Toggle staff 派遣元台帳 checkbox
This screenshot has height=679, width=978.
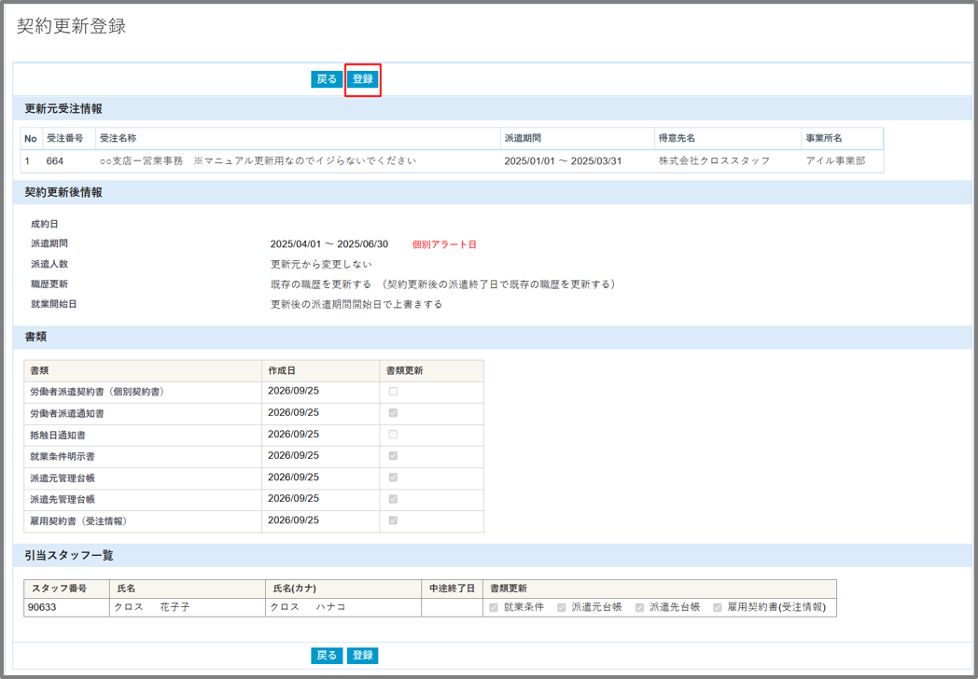tap(562, 607)
